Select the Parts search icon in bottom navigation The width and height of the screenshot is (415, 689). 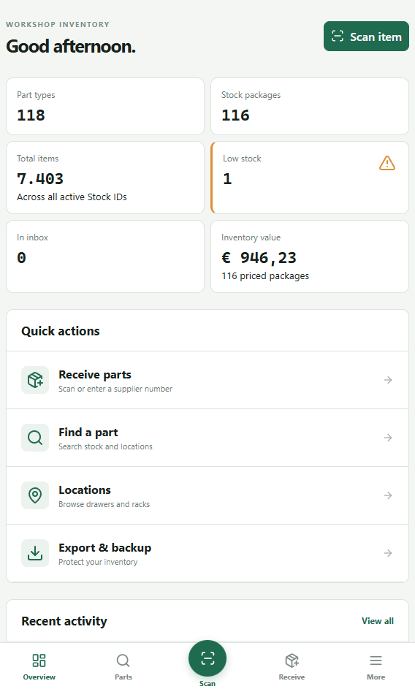pos(123,661)
